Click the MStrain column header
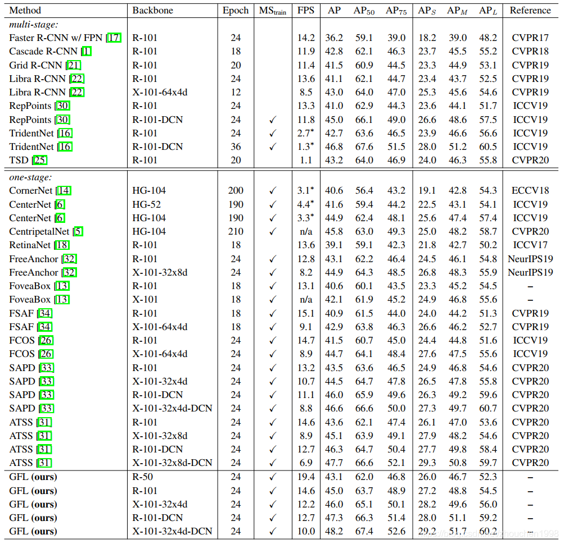The image size is (564, 544). [273, 11]
